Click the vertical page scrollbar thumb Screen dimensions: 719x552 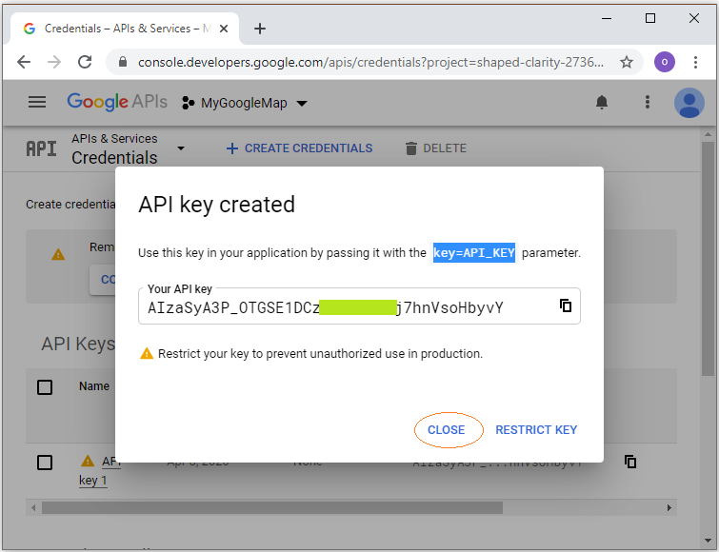click(708, 258)
